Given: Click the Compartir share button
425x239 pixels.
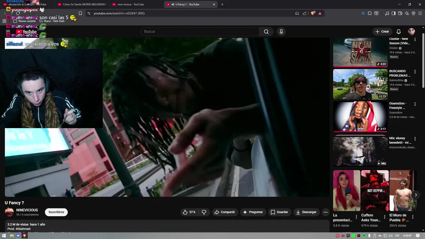Looking at the screenshot, I should (224, 212).
